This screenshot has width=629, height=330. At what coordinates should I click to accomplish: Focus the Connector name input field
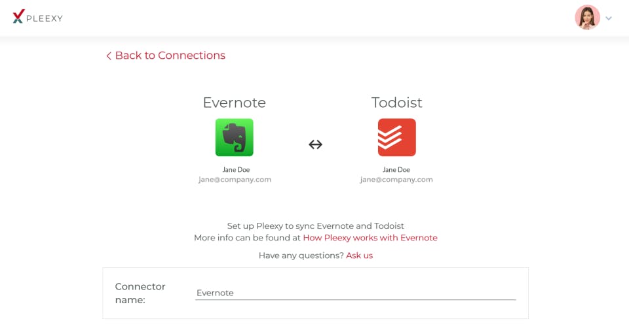355,293
